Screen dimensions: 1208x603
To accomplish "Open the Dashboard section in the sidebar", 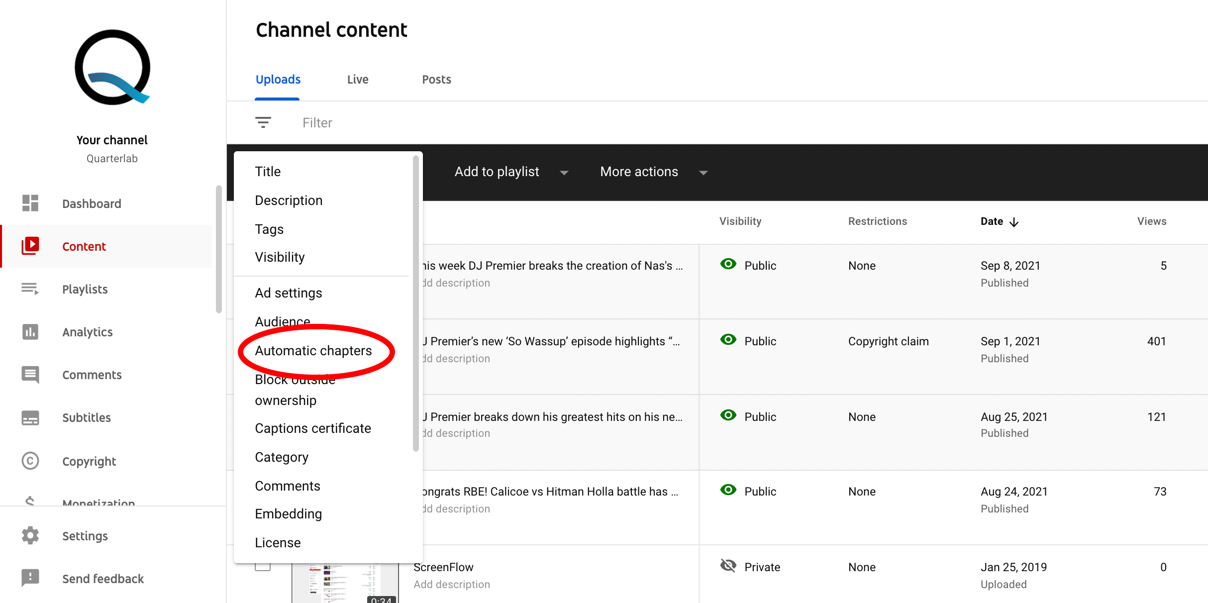I will tap(91, 203).
